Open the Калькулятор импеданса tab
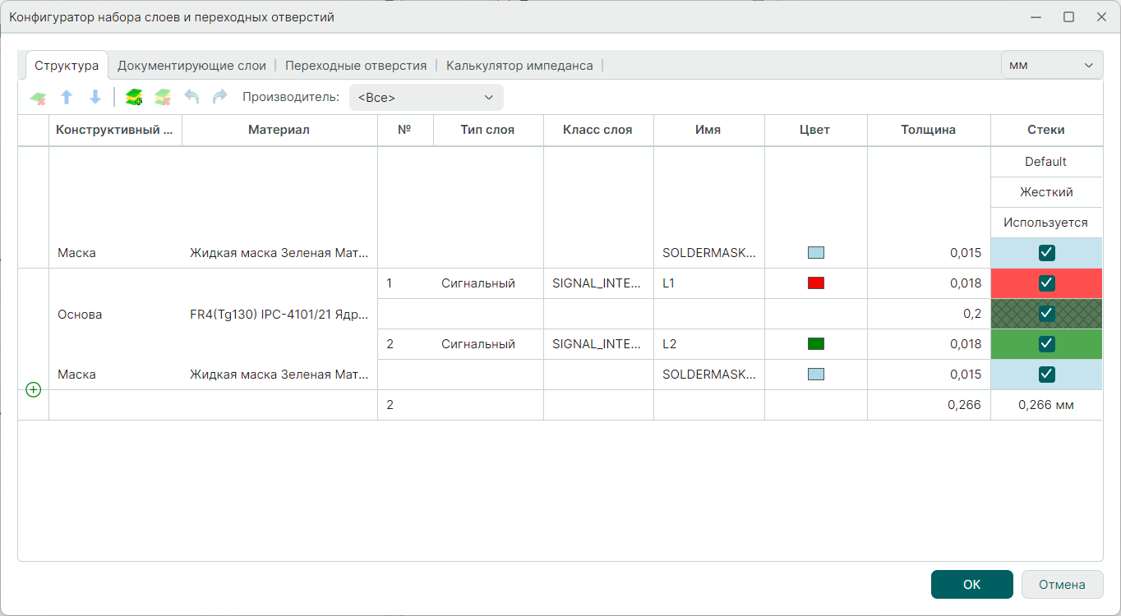The height and width of the screenshot is (616, 1121). click(x=519, y=66)
